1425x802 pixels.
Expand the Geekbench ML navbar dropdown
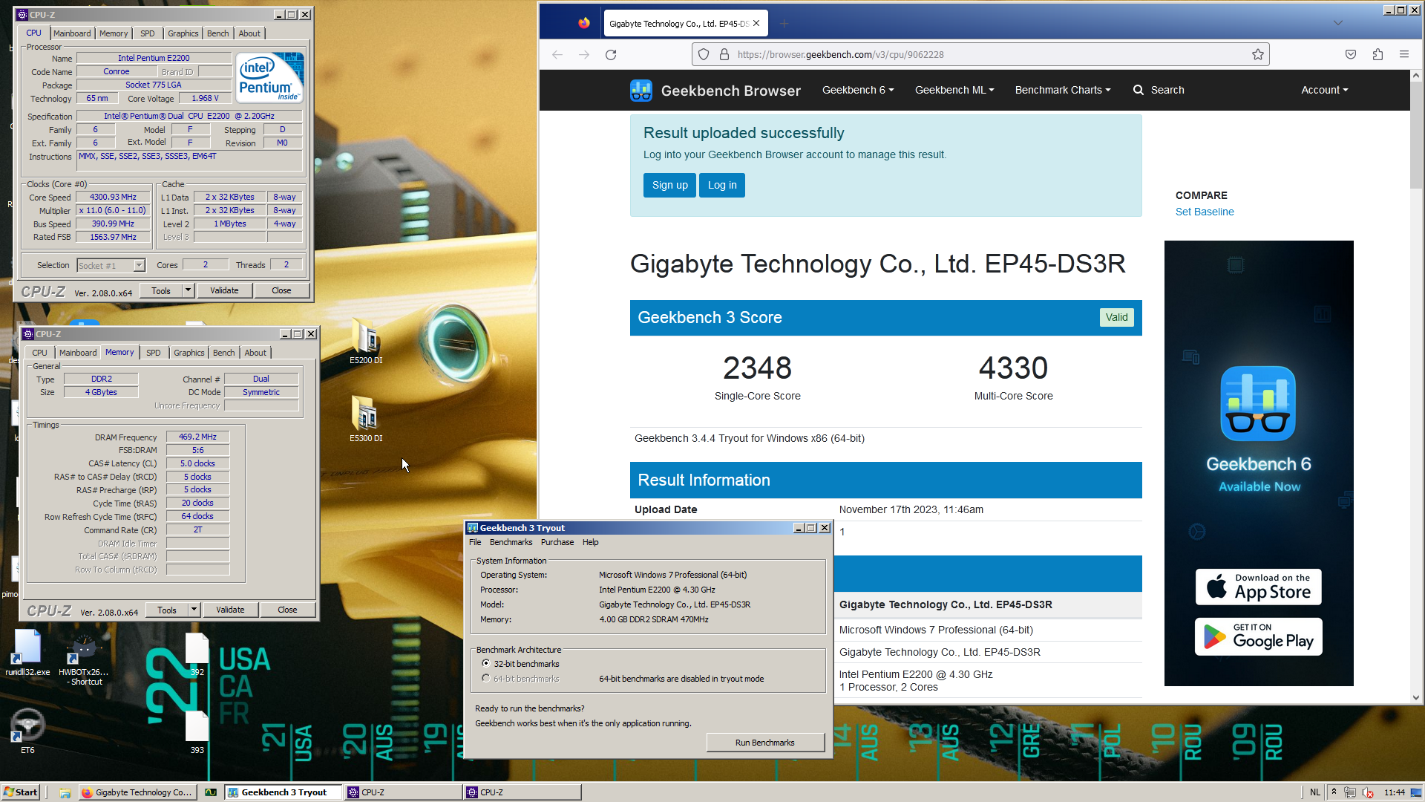pyautogui.click(x=954, y=90)
